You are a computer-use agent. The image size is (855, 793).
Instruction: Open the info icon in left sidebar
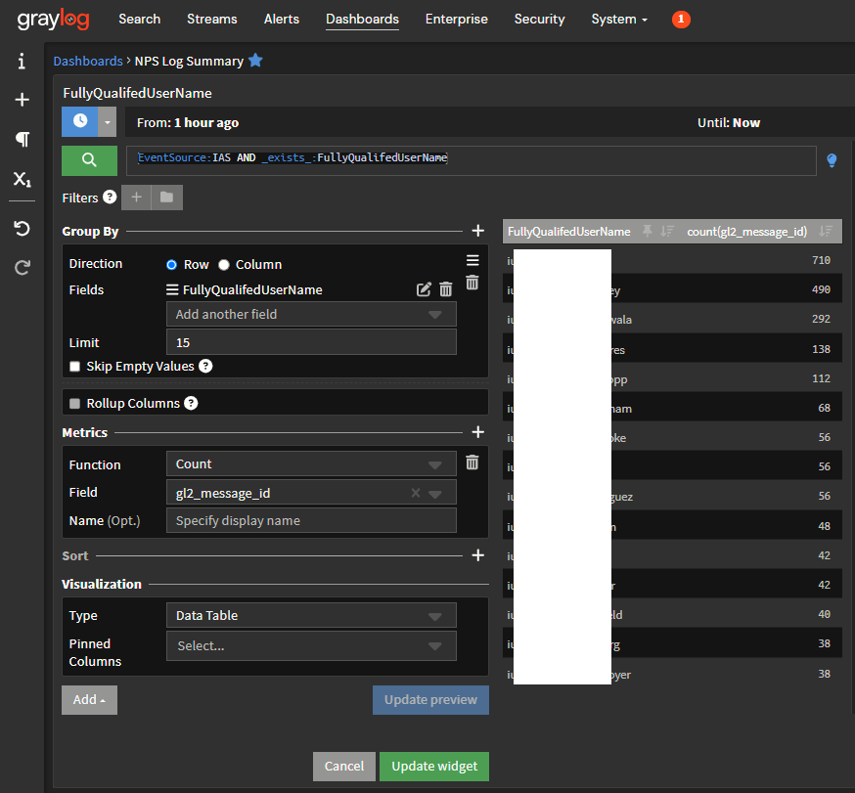(22, 62)
